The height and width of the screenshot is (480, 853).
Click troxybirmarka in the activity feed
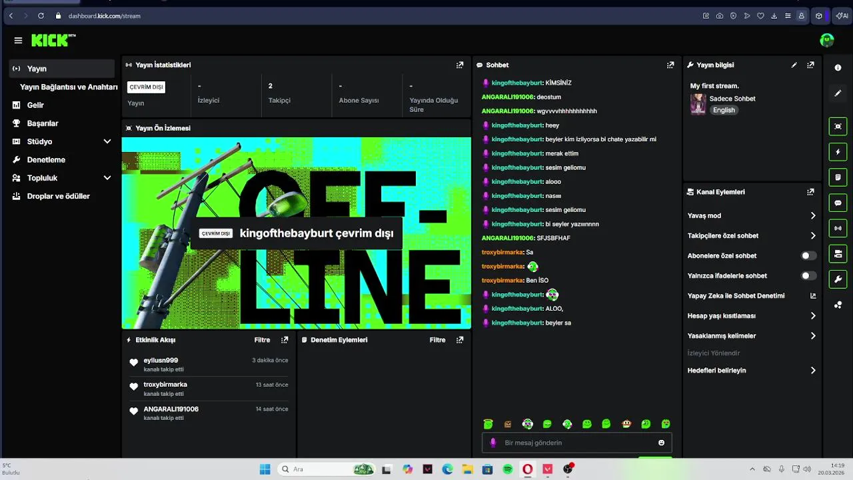pyautogui.click(x=165, y=385)
